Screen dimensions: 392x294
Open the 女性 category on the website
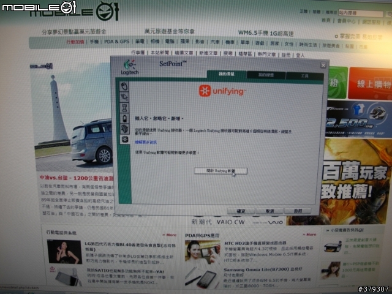[289, 43]
